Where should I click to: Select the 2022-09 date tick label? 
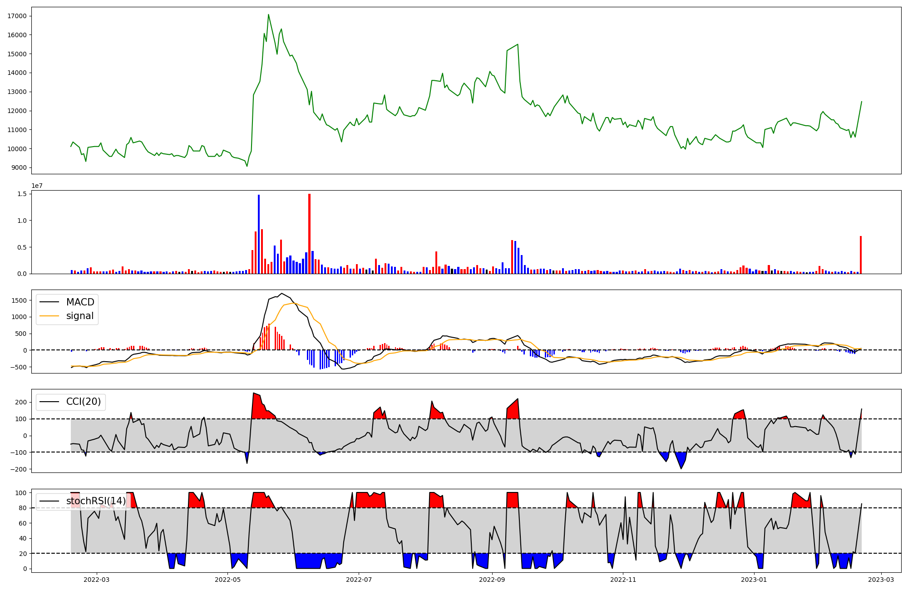tap(492, 580)
